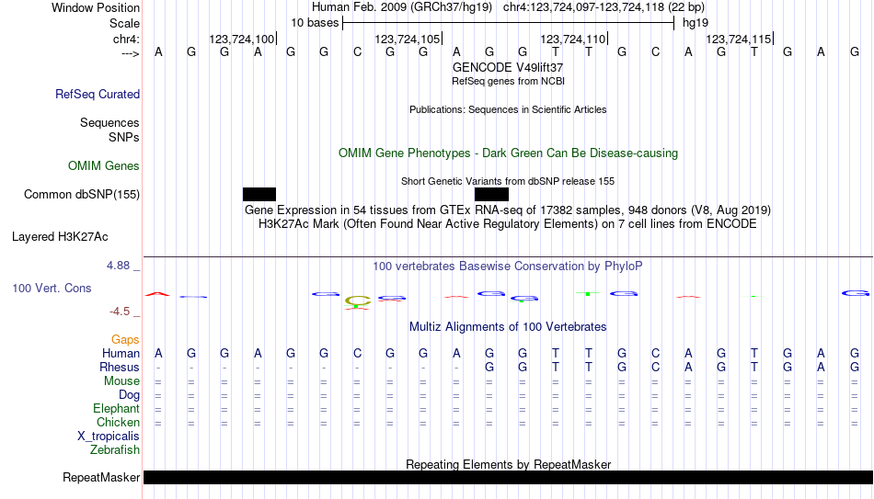Screen dimensions: 874x499
Task: Click the hg19 label beside scale bar
Action: [x=696, y=23]
